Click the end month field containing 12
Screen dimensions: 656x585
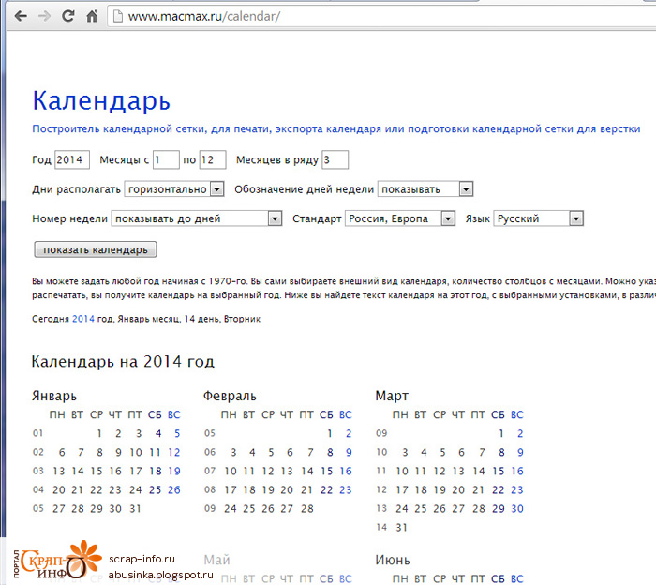[213, 159]
